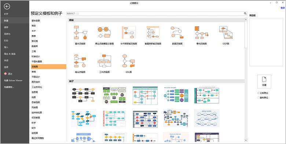Pick the 数据流程图 template icon
This screenshot has width=286, height=144.
point(177,33)
